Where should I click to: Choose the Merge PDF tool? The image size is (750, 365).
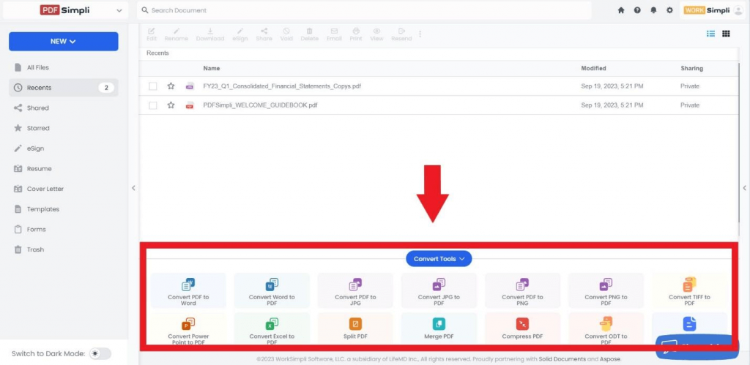pos(439,328)
